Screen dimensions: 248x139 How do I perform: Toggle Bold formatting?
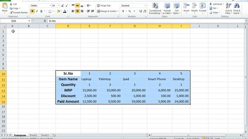click(x=33, y=11)
